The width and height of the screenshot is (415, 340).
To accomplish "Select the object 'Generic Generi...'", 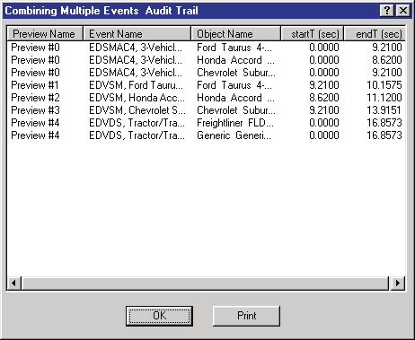I will click(234, 135).
